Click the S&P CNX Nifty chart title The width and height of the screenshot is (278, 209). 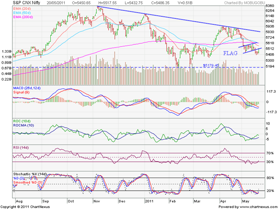click(26, 3)
